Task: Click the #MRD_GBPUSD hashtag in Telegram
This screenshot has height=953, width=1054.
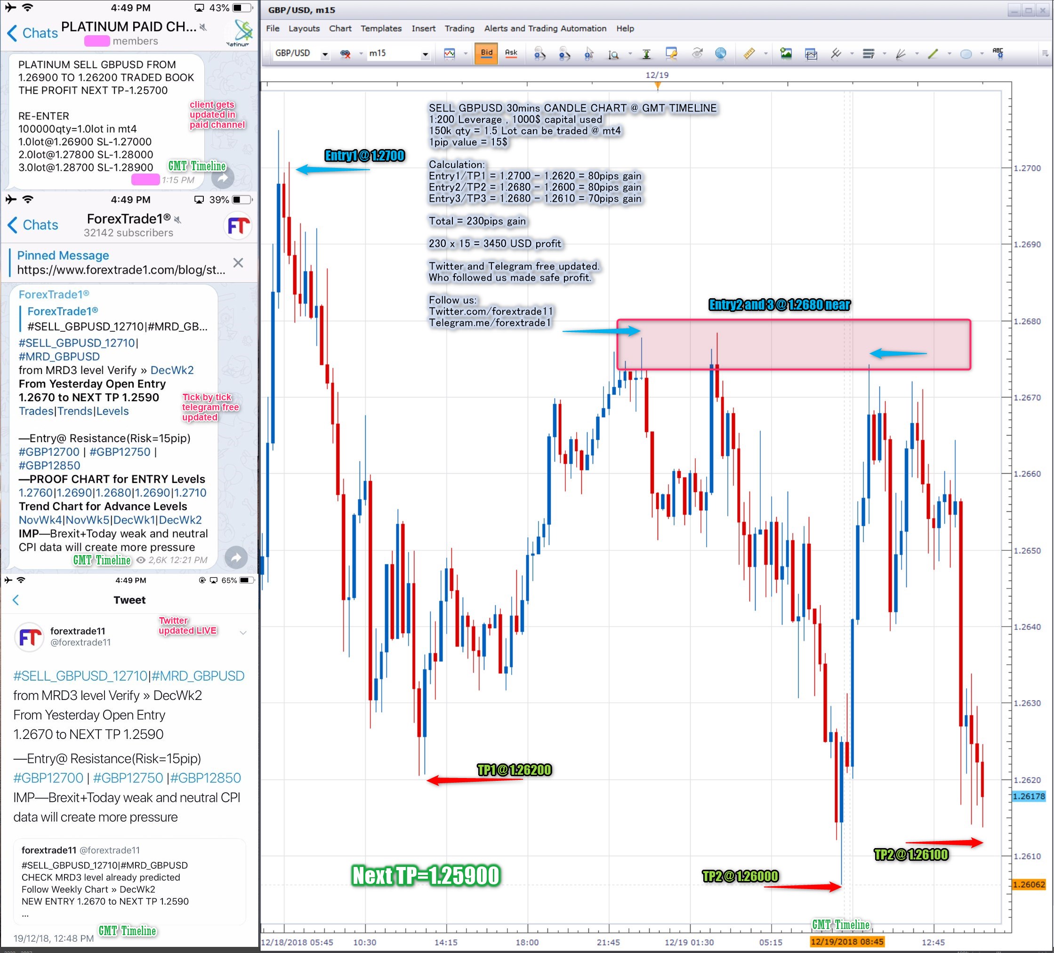Action: pyautogui.click(x=59, y=357)
